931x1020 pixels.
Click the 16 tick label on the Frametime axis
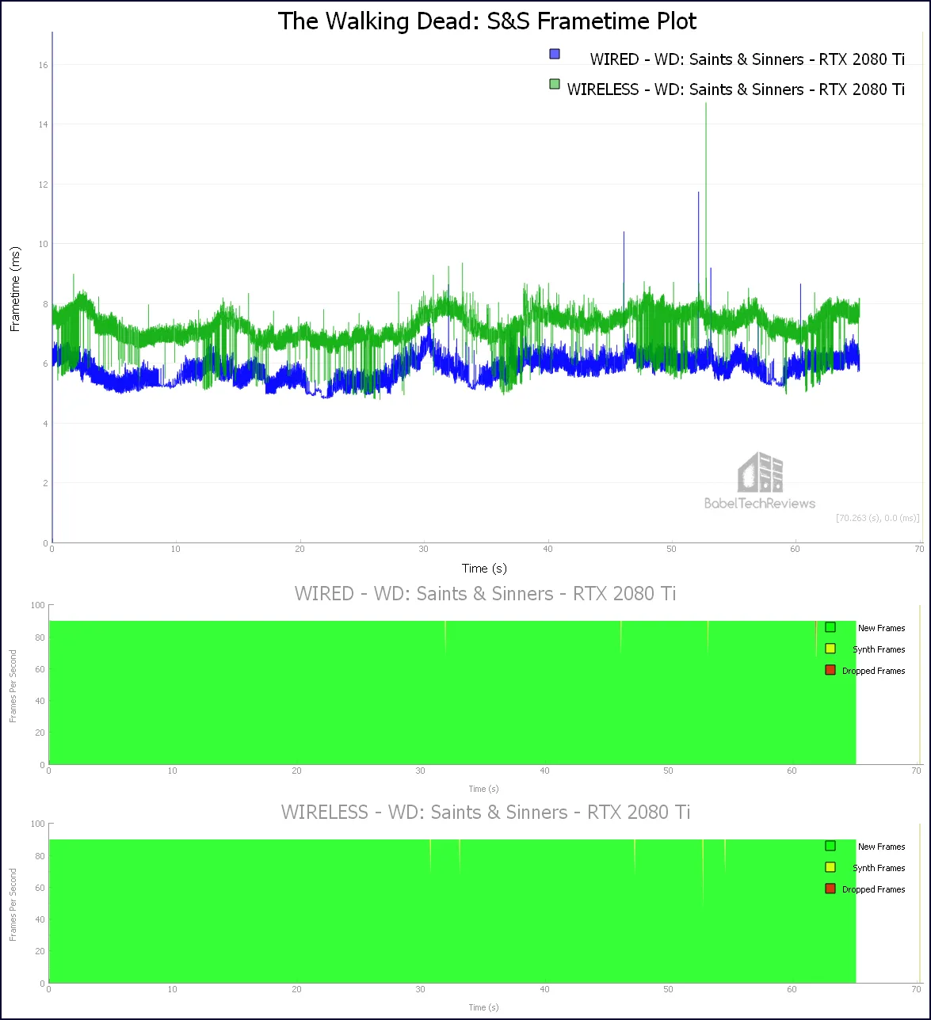(x=44, y=65)
